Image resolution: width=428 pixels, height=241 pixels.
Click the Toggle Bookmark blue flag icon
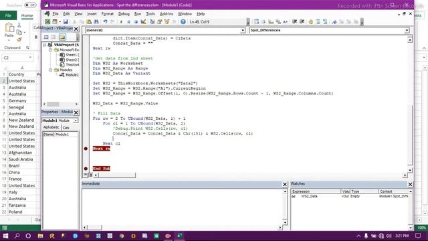[334, 21]
